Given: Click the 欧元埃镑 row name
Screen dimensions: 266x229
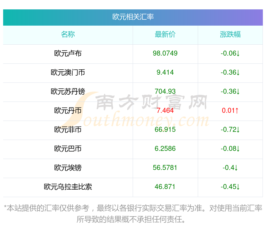Looking at the screenshot, I should tap(68, 168).
